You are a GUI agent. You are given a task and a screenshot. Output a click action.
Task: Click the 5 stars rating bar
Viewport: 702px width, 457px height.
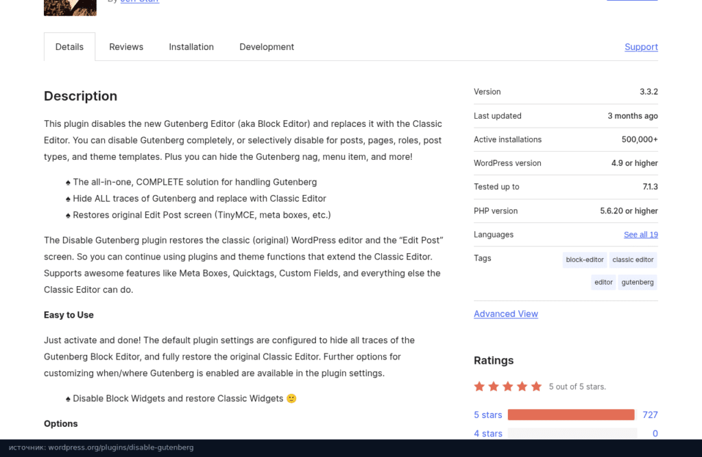pos(571,415)
